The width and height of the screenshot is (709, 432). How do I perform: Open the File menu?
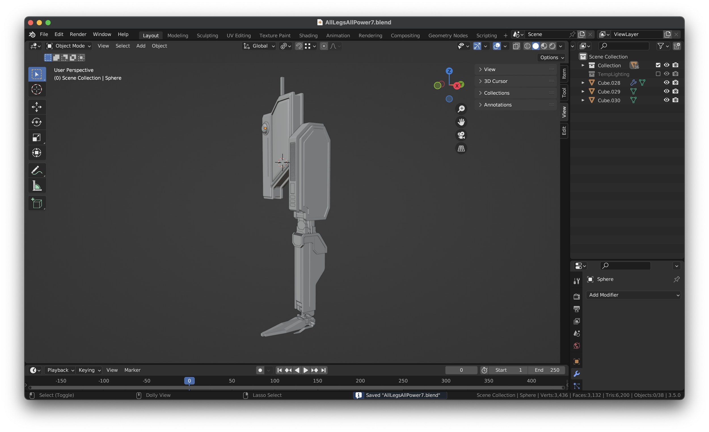44,35
